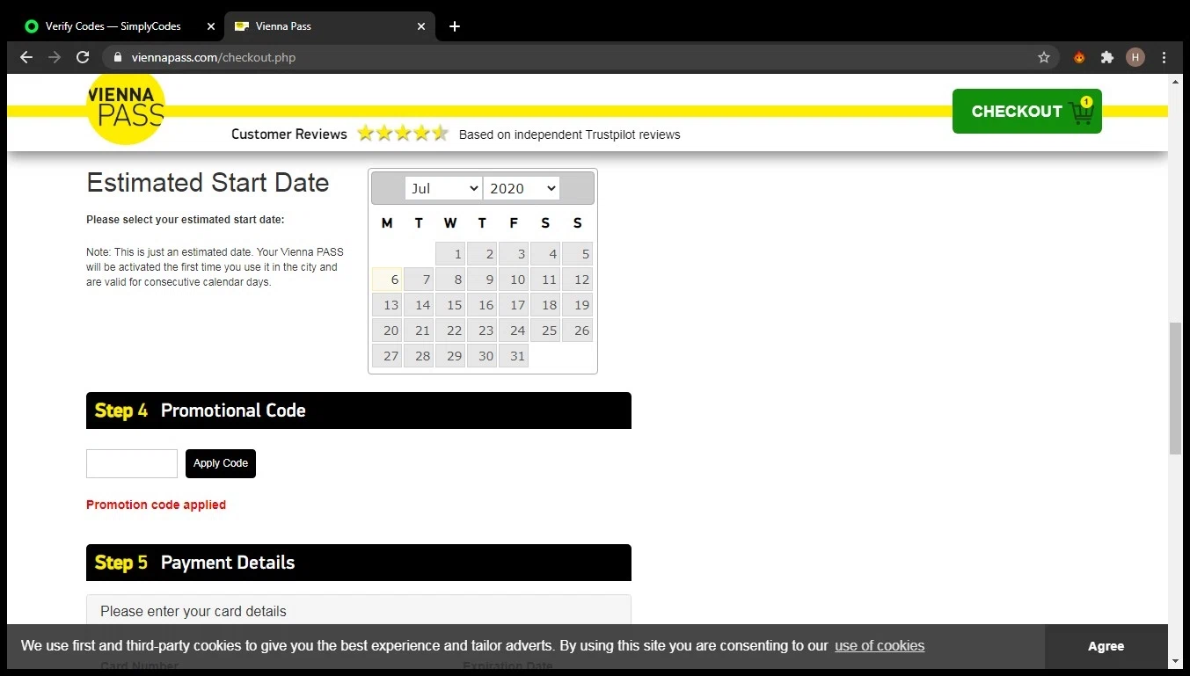Select July 26 in the calendar
This screenshot has width=1190, height=676.
pyautogui.click(x=577, y=331)
